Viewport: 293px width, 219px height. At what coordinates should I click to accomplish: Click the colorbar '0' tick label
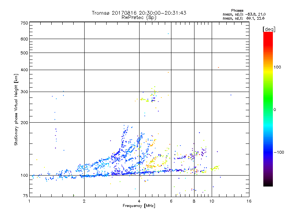point(275,110)
